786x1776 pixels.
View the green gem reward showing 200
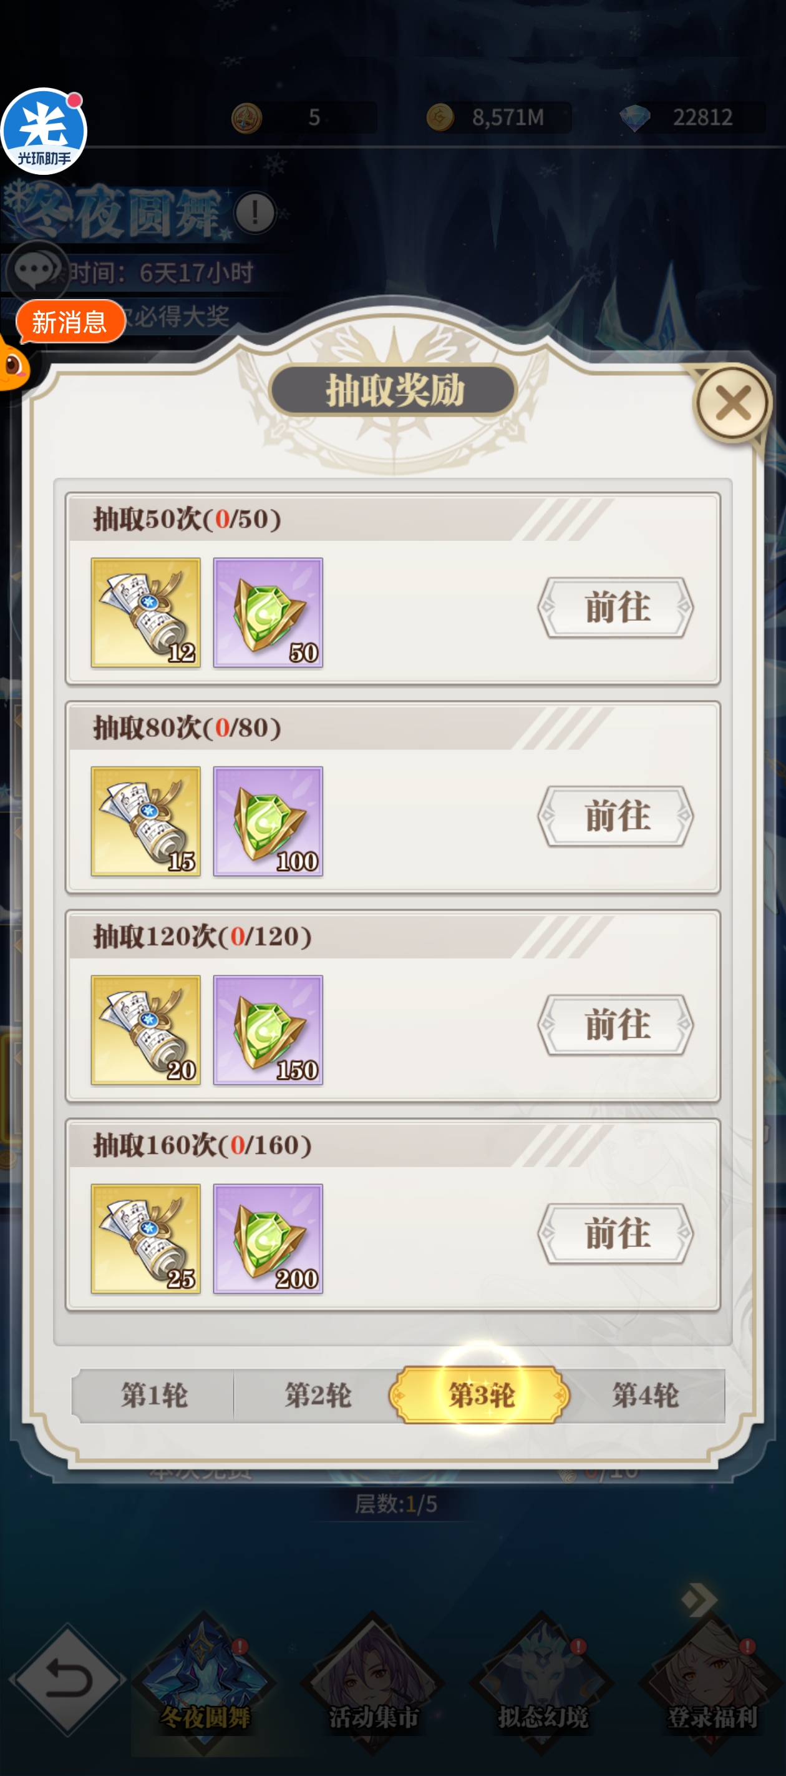tap(268, 1239)
